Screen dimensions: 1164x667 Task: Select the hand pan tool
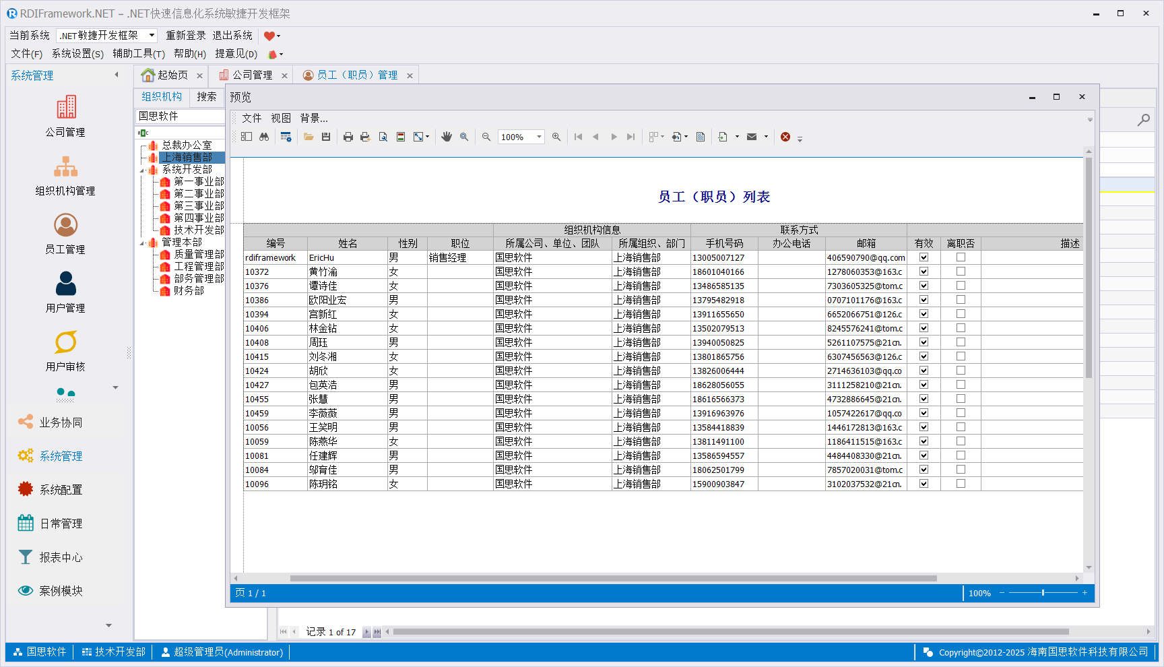[446, 137]
